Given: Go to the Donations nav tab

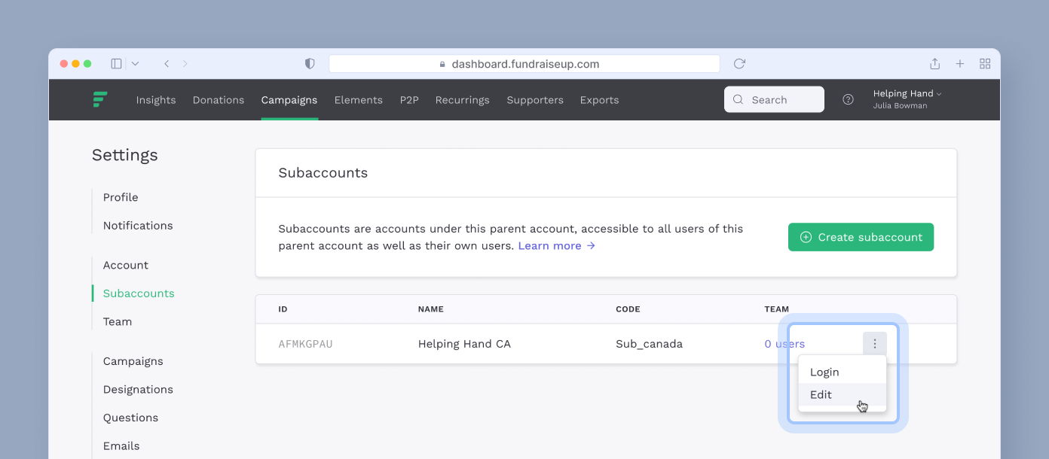Looking at the screenshot, I should tap(219, 100).
